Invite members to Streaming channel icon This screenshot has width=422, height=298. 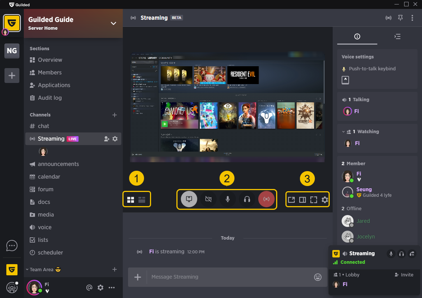(107, 139)
